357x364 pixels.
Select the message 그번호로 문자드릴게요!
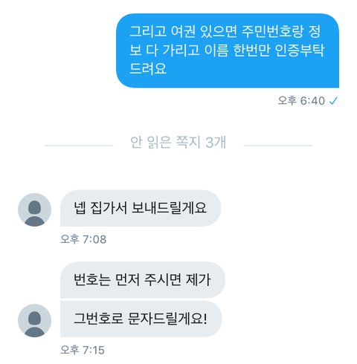[x=141, y=319]
